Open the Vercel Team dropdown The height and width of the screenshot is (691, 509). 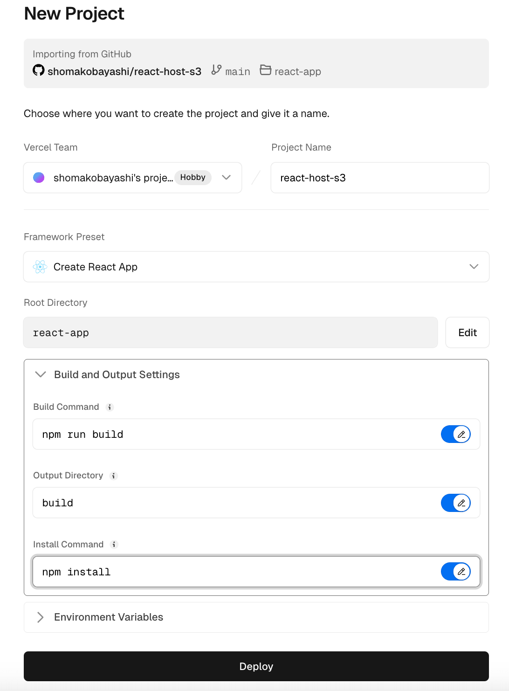point(133,178)
